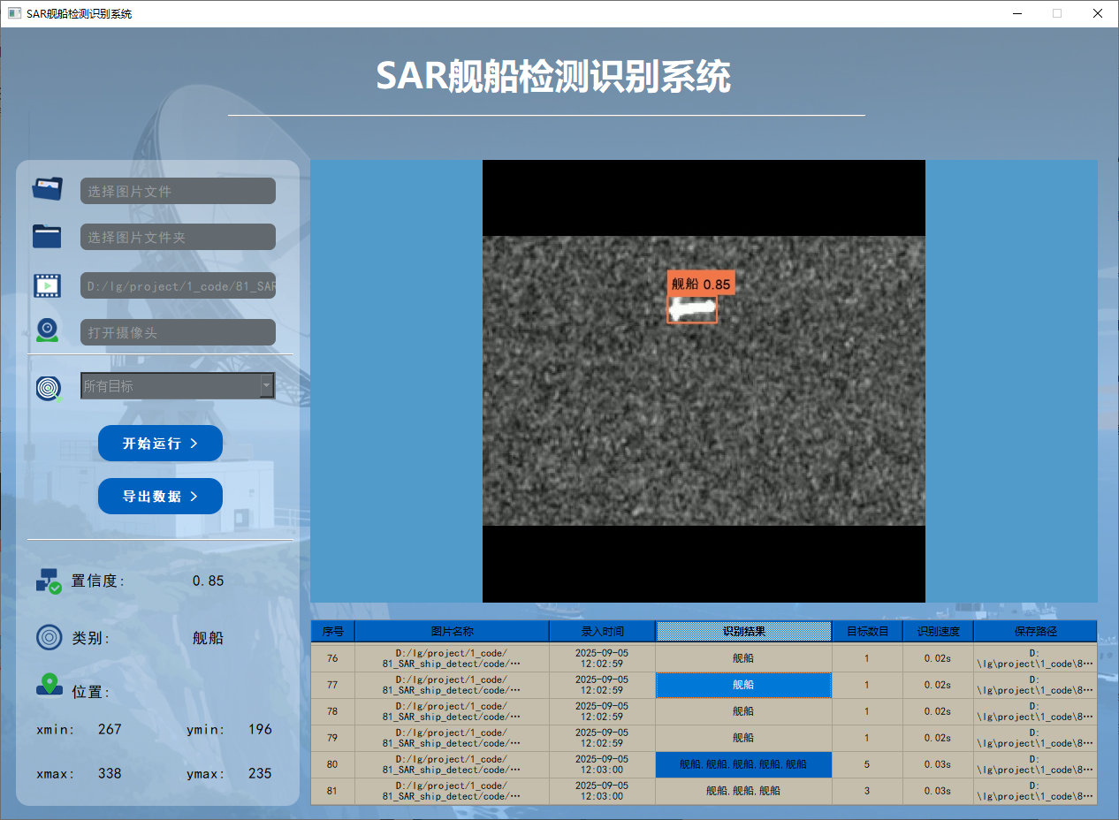This screenshot has height=820, width=1119.
Task: Click the app icon in the title bar
Action: [14, 13]
